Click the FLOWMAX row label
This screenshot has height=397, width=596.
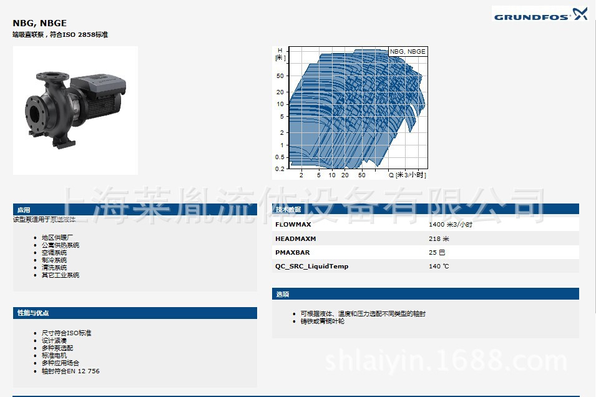(x=293, y=224)
